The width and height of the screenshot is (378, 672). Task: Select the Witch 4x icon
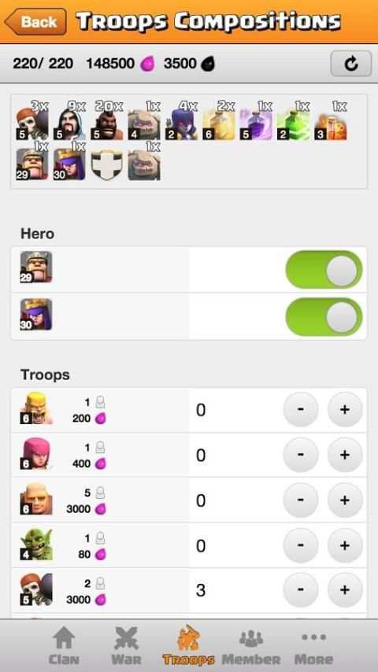[x=181, y=124]
